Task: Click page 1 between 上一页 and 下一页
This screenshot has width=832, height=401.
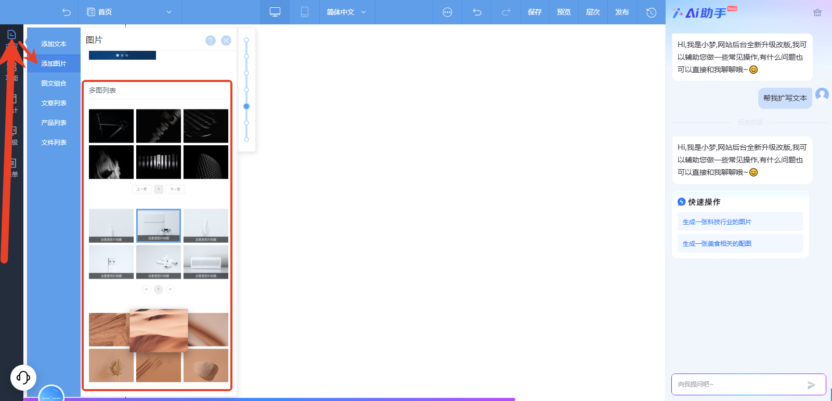Action: point(159,189)
